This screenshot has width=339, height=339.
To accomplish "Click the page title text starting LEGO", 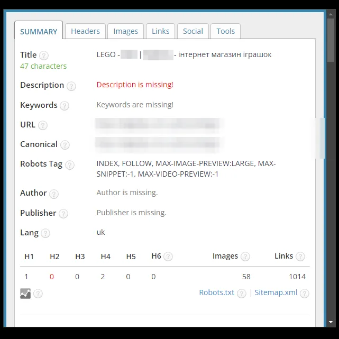I will click(x=184, y=54).
